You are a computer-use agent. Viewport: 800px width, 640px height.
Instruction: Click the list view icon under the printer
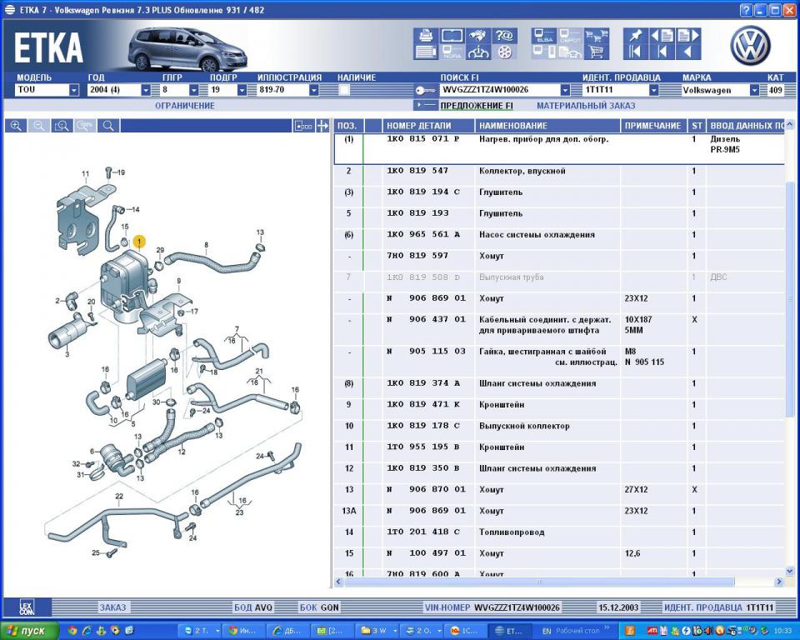click(425, 52)
